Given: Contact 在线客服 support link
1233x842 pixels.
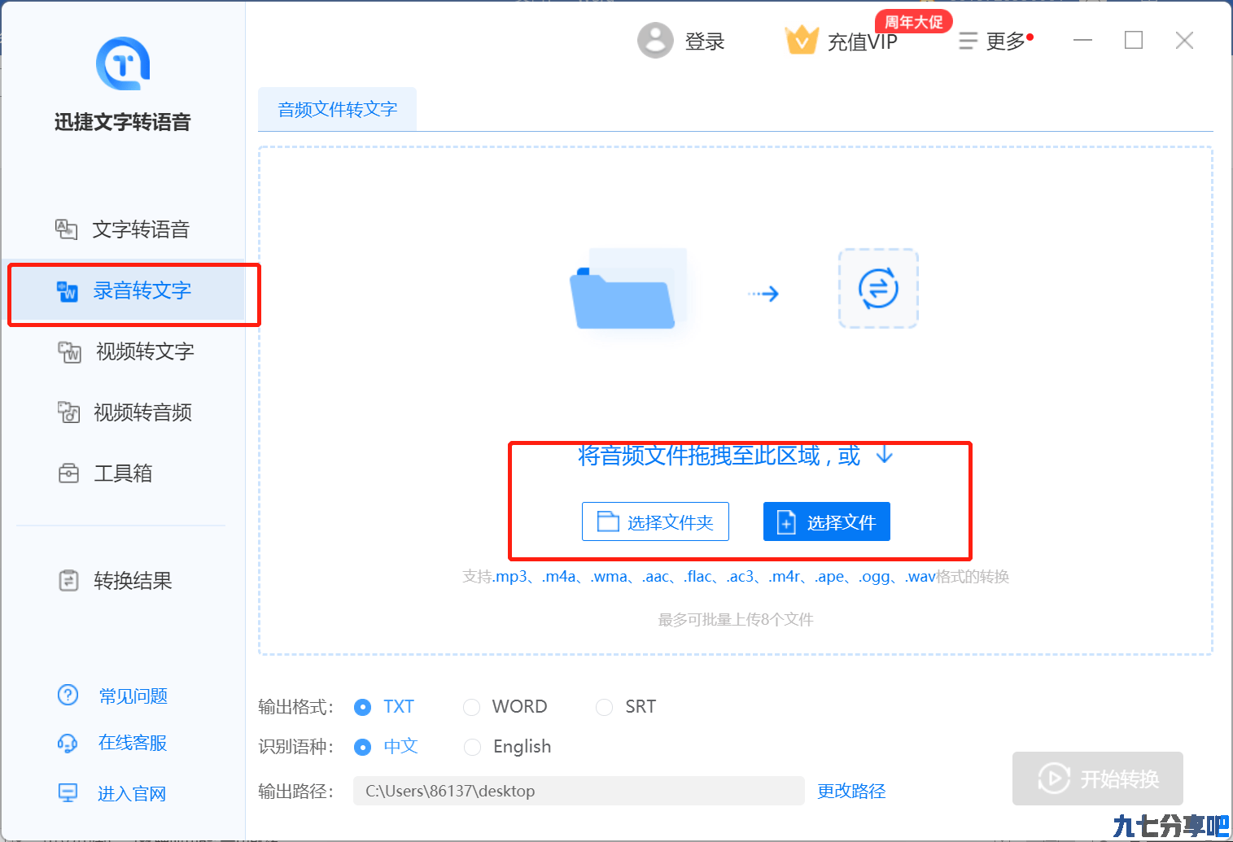Looking at the screenshot, I should tap(133, 743).
